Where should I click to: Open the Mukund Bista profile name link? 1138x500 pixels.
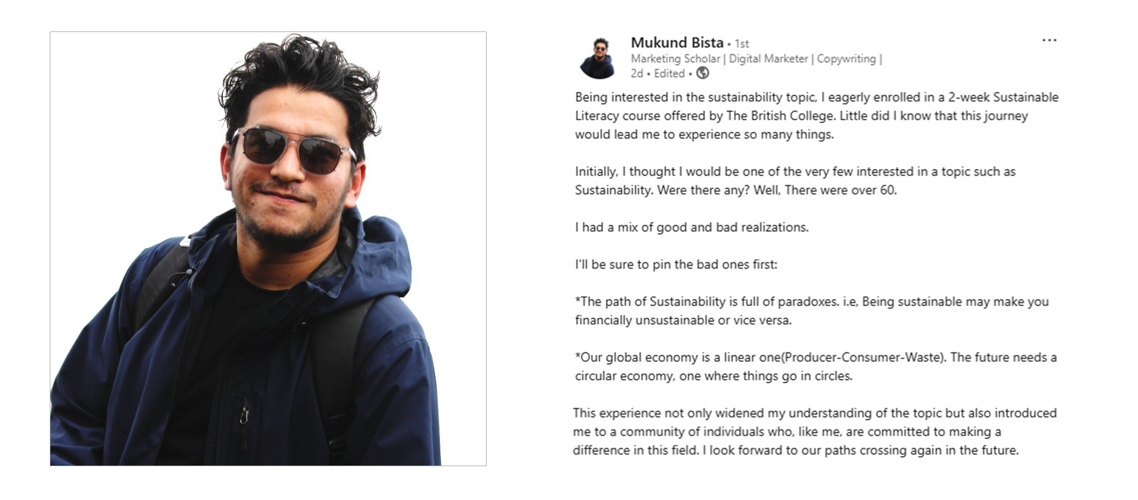677,43
